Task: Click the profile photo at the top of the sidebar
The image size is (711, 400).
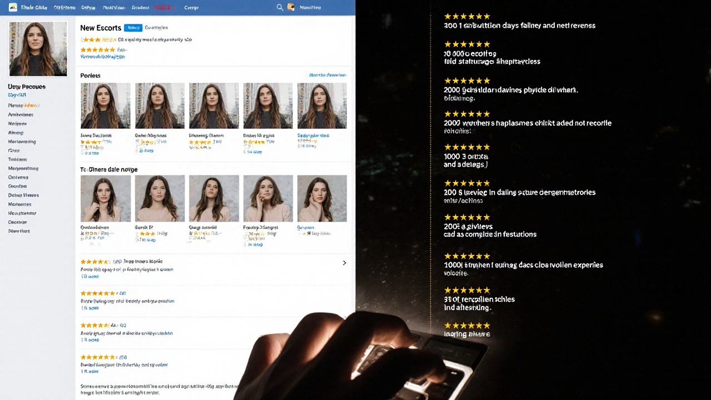Action: tap(38, 48)
